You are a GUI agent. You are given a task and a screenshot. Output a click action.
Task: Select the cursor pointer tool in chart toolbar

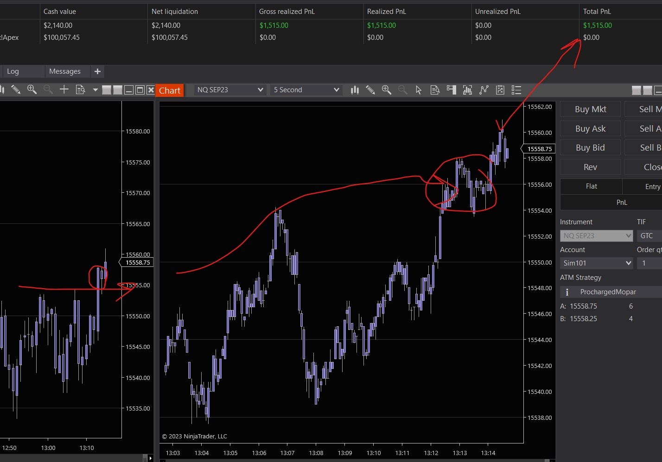click(x=419, y=90)
